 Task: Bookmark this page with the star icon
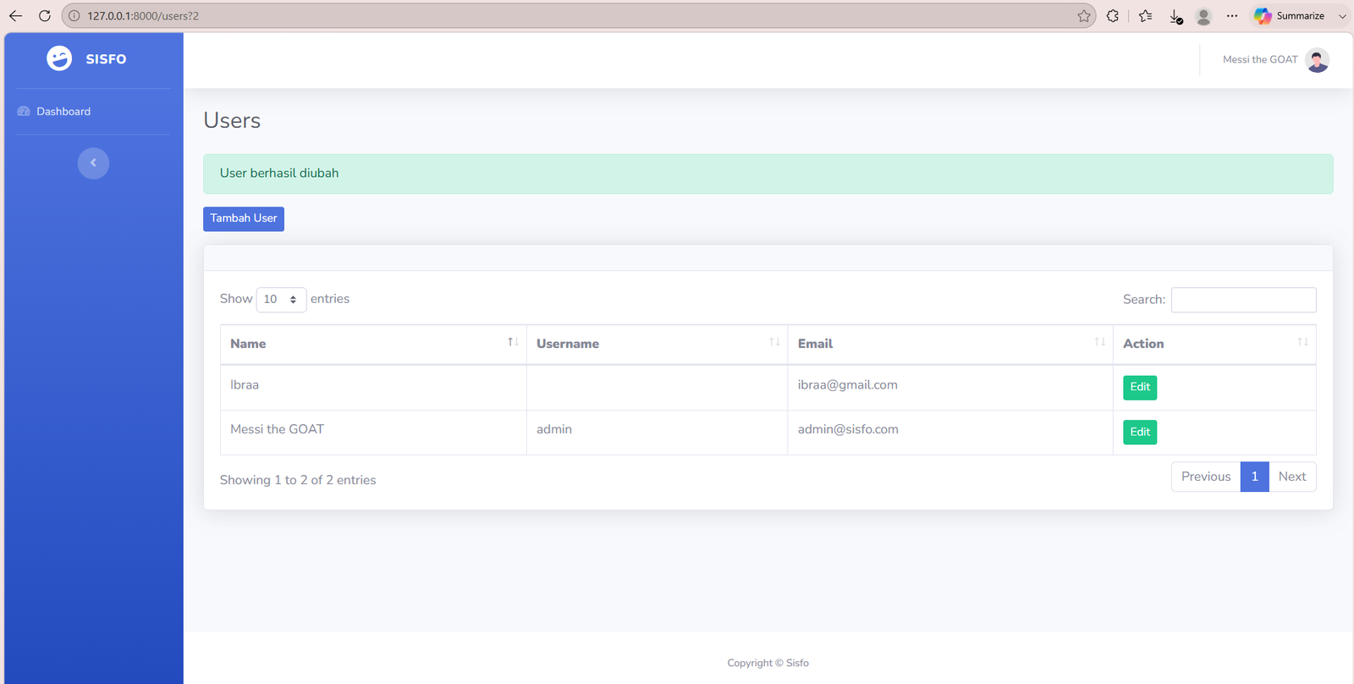pyautogui.click(x=1084, y=15)
